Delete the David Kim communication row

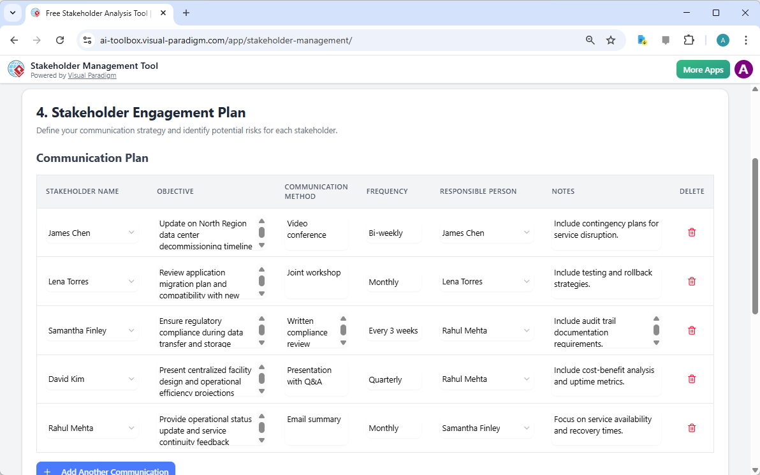pos(691,379)
